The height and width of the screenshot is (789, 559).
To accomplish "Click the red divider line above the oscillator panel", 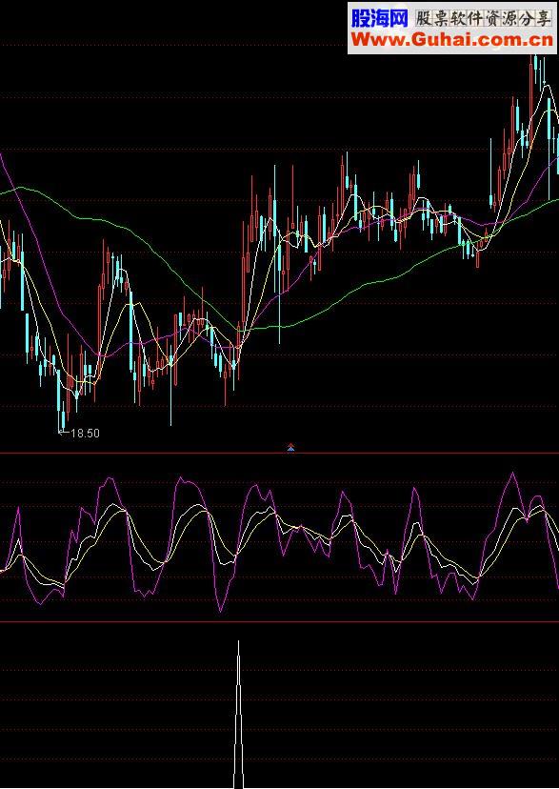I will coord(280,454).
